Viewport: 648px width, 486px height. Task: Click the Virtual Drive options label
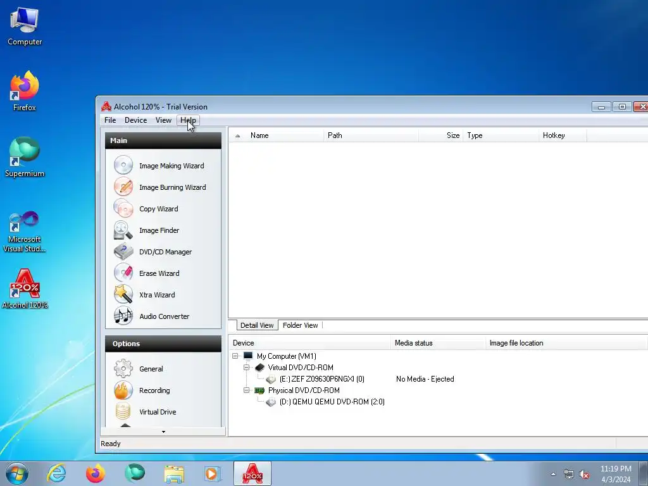tap(158, 412)
